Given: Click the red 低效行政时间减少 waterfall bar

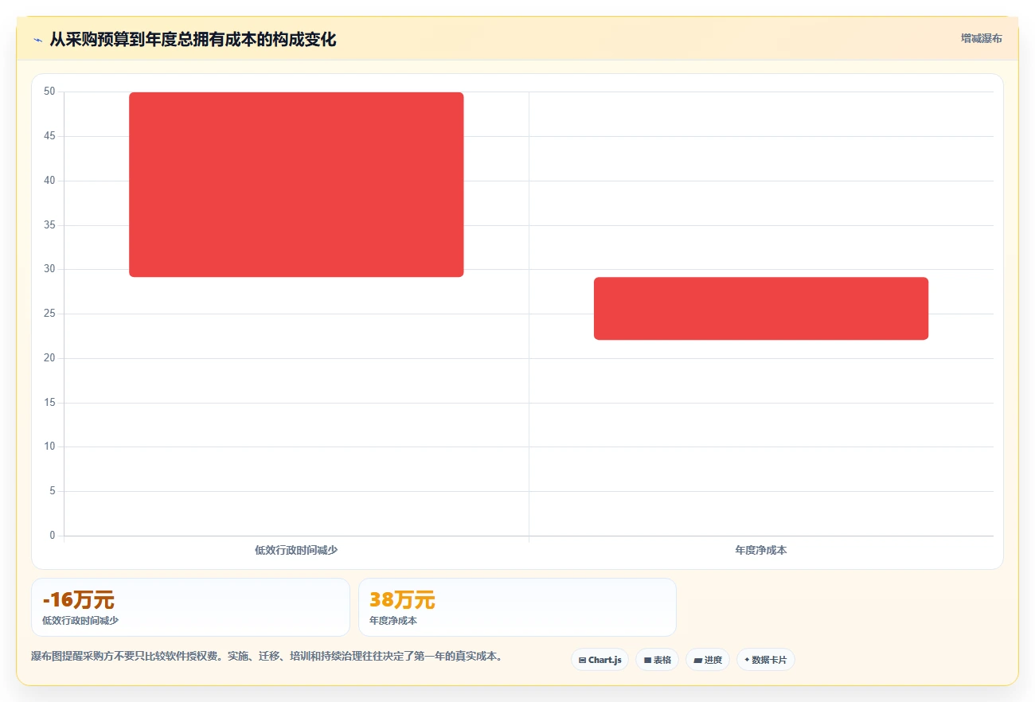Looking at the screenshot, I should (x=296, y=185).
